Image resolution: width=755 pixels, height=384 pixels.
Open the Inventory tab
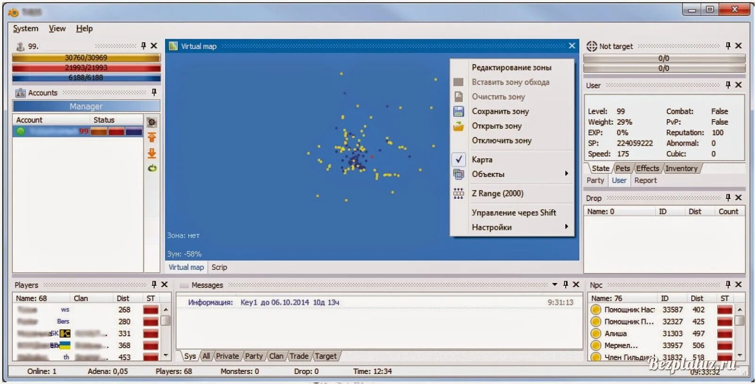681,169
